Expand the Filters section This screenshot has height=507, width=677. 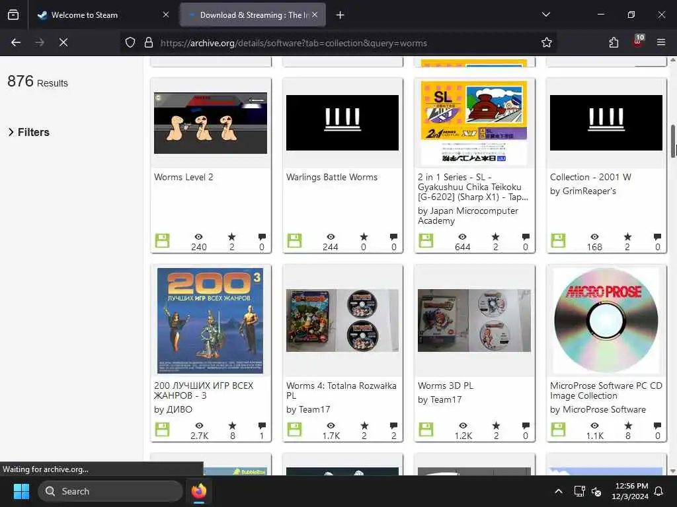click(x=29, y=132)
